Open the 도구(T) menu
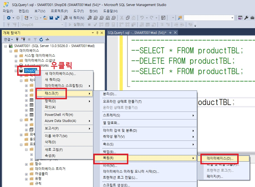Image resolution: width=255 pixels, height=187 pixels. 79,11
